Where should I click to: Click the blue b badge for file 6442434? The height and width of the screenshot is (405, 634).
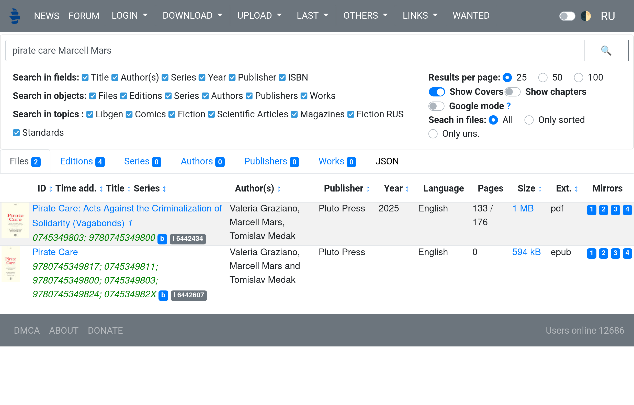click(162, 239)
